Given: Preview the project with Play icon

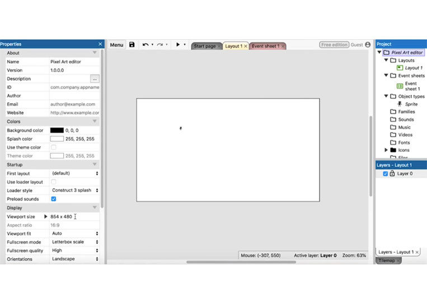Looking at the screenshot, I should coord(178,44).
